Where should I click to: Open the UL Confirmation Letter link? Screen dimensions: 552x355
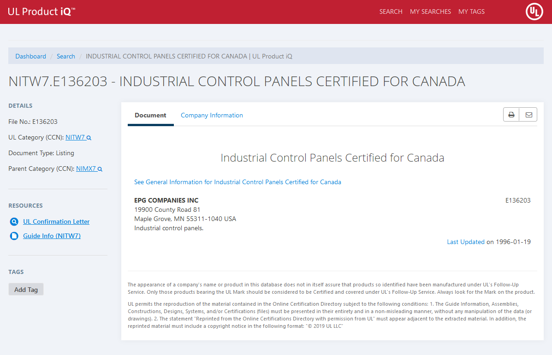coord(56,221)
